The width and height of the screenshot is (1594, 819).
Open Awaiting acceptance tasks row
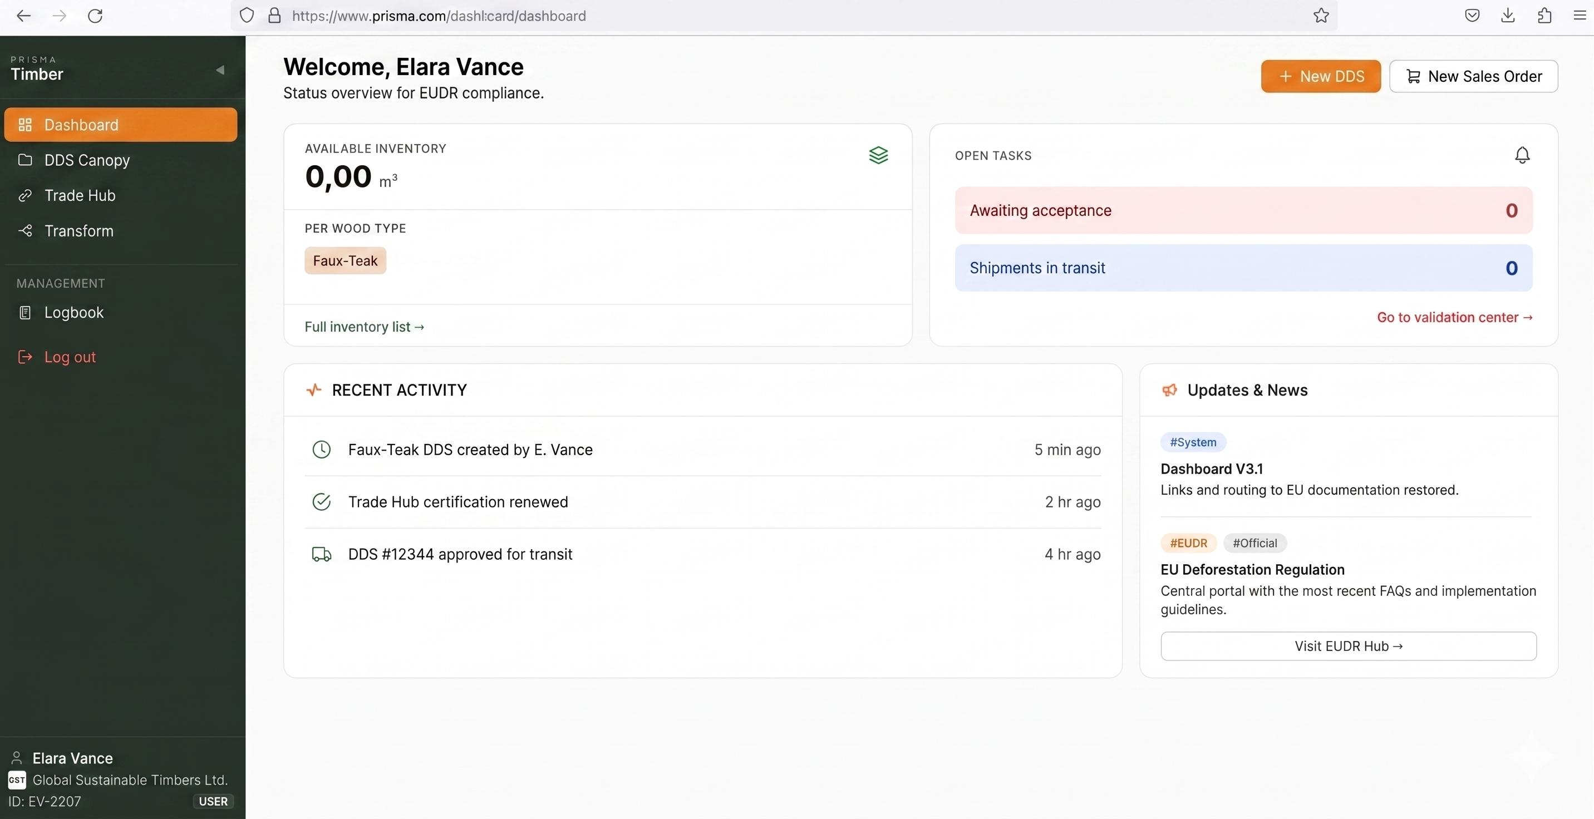click(x=1244, y=210)
